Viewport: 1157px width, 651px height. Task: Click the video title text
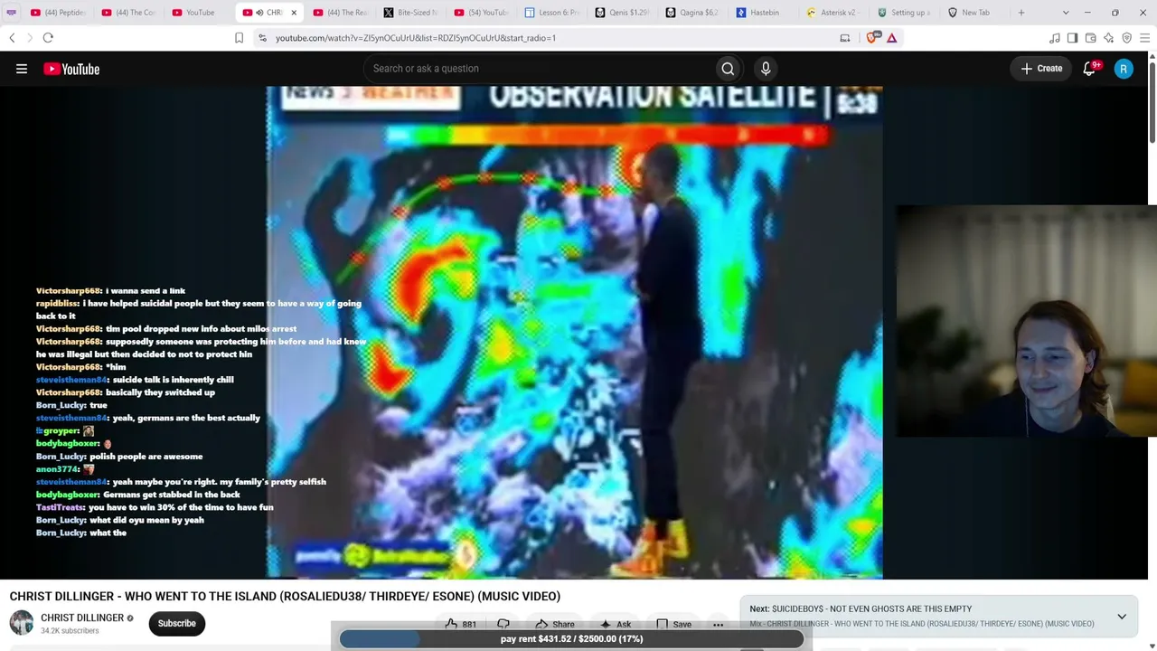(285, 596)
